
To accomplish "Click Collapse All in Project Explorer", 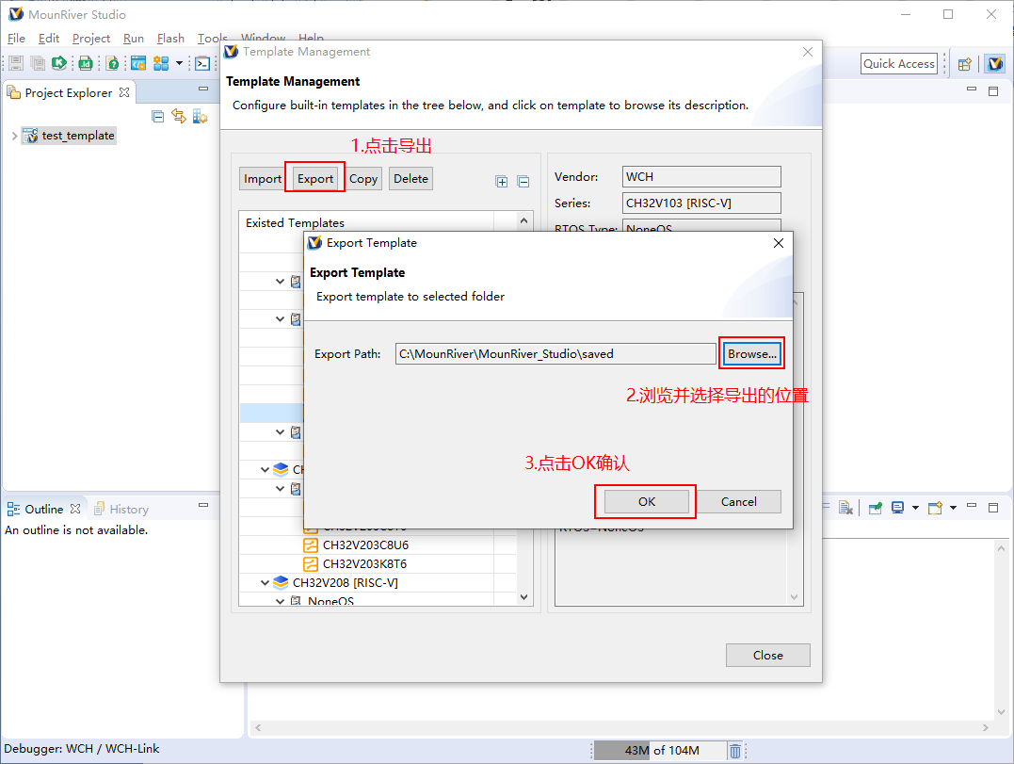I will coord(158,117).
